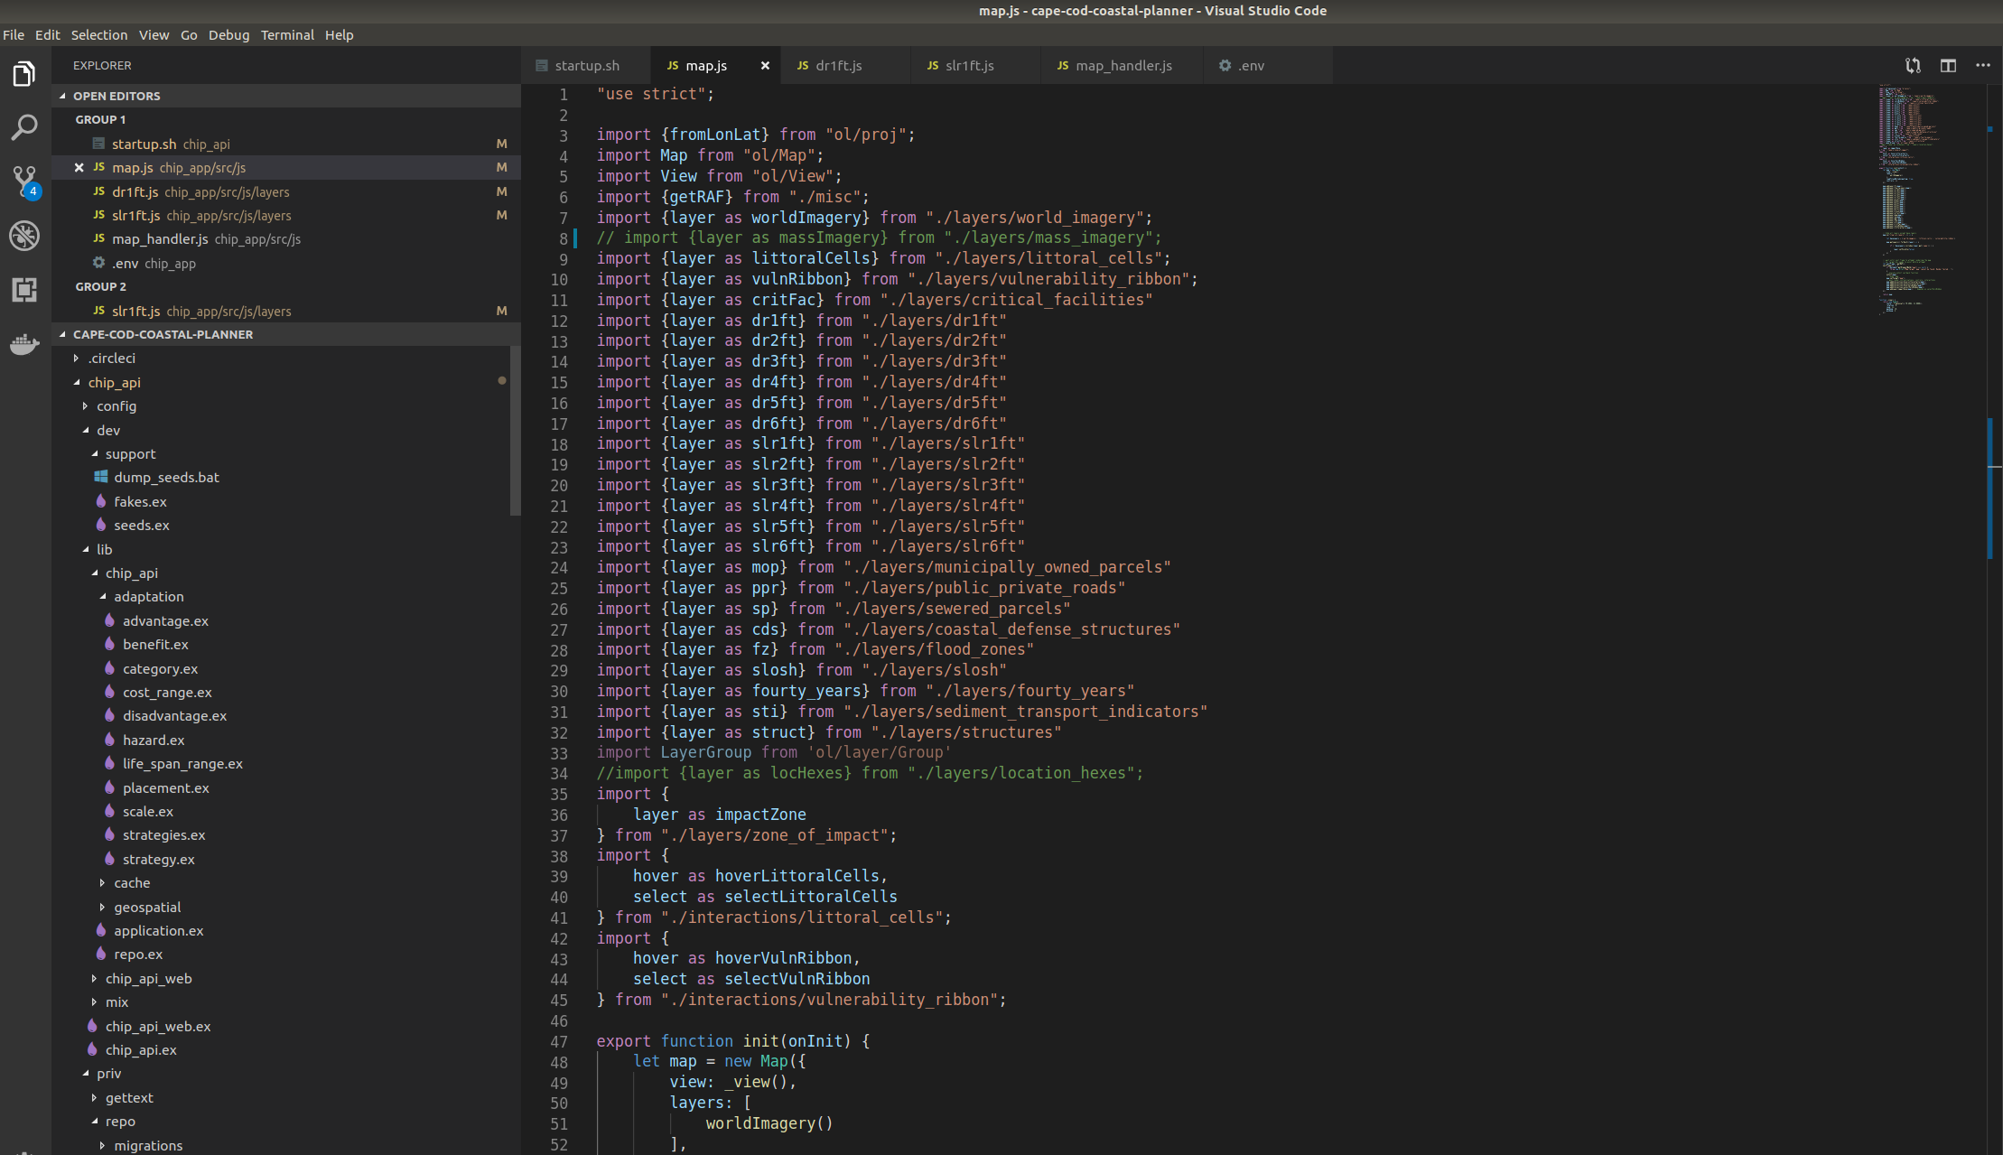Split the editor to the right
The width and height of the screenshot is (2003, 1155).
(1948, 65)
